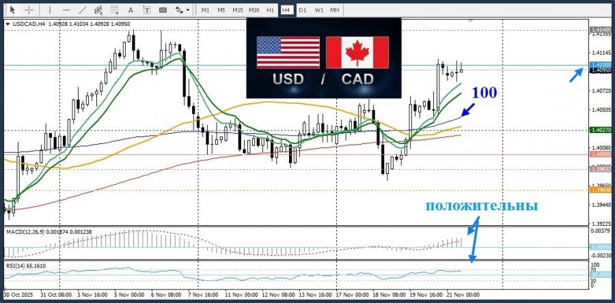Select the rectangle shape tool
This screenshot has height=303, width=615.
click(163, 10)
